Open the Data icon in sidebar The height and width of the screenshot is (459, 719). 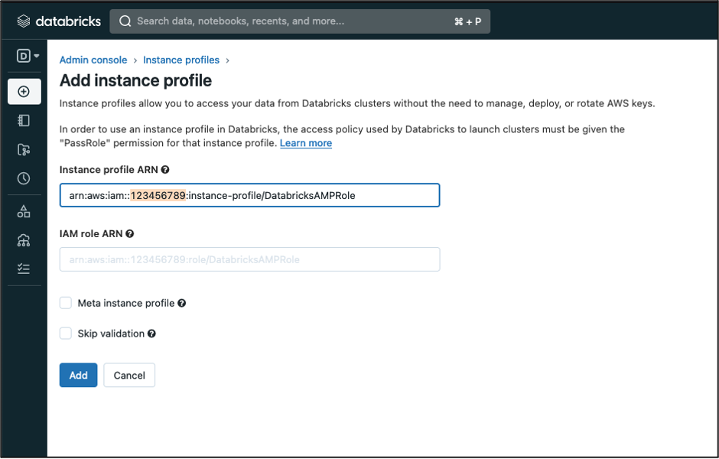pyautogui.click(x=23, y=208)
